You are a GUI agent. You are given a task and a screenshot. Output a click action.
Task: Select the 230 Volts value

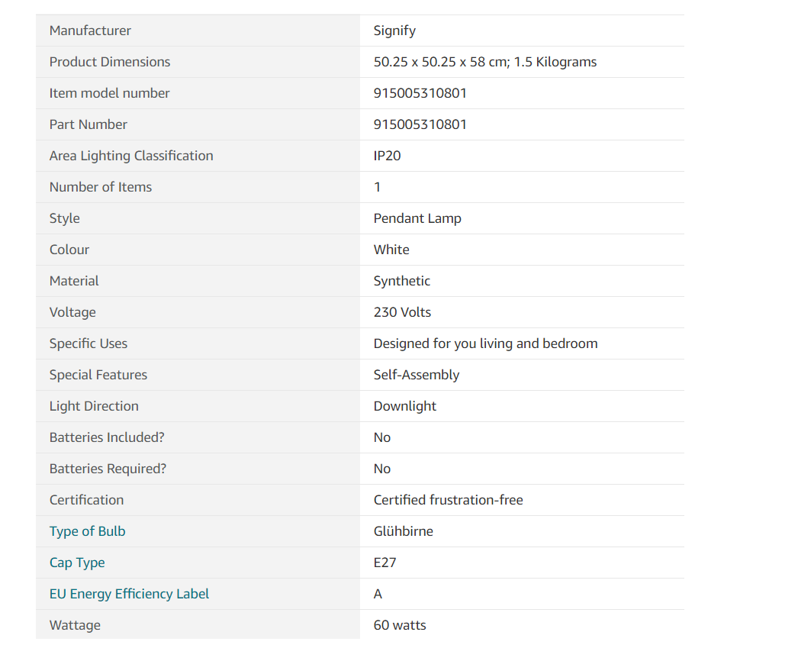click(402, 312)
